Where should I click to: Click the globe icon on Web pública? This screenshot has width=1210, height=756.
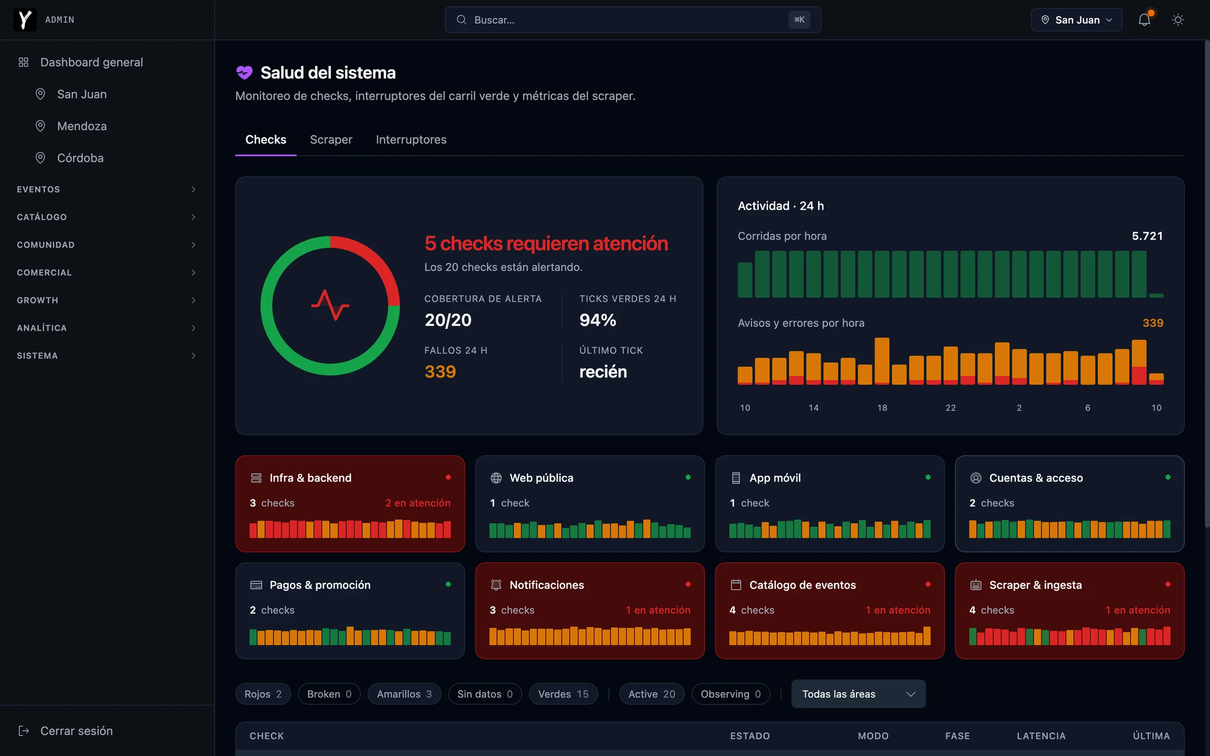coord(496,478)
